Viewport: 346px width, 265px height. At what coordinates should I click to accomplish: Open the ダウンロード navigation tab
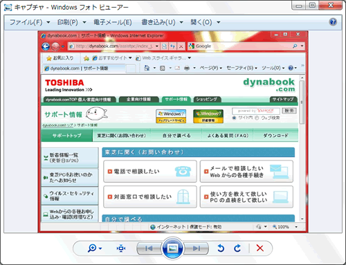pos(276,136)
